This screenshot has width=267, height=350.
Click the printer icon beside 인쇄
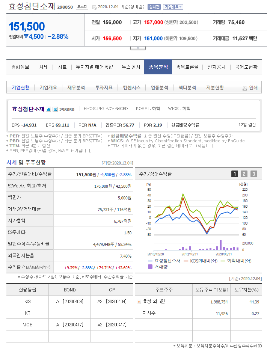pyautogui.click(x=245, y=88)
